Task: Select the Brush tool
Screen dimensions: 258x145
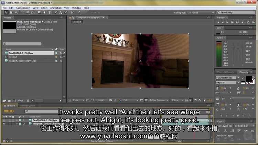Action: click(x=56, y=12)
